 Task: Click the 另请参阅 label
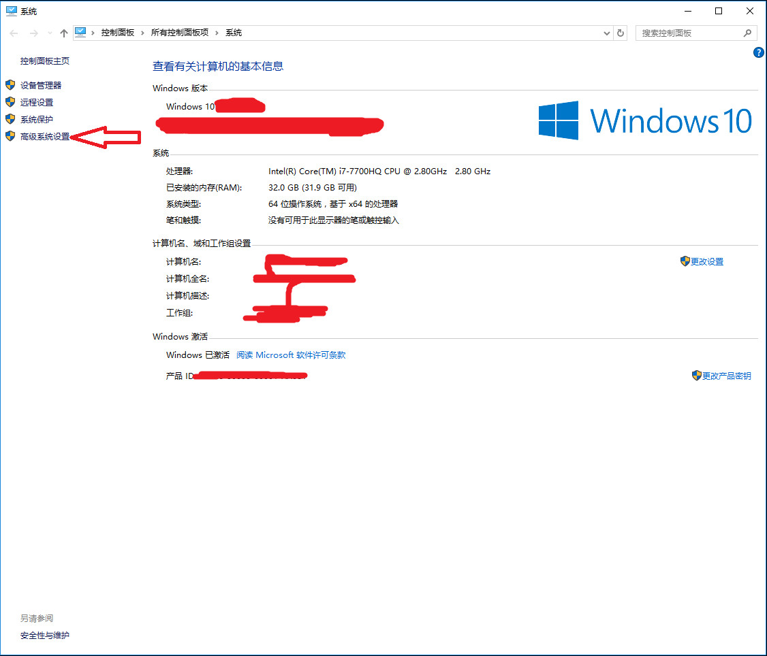click(x=37, y=619)
